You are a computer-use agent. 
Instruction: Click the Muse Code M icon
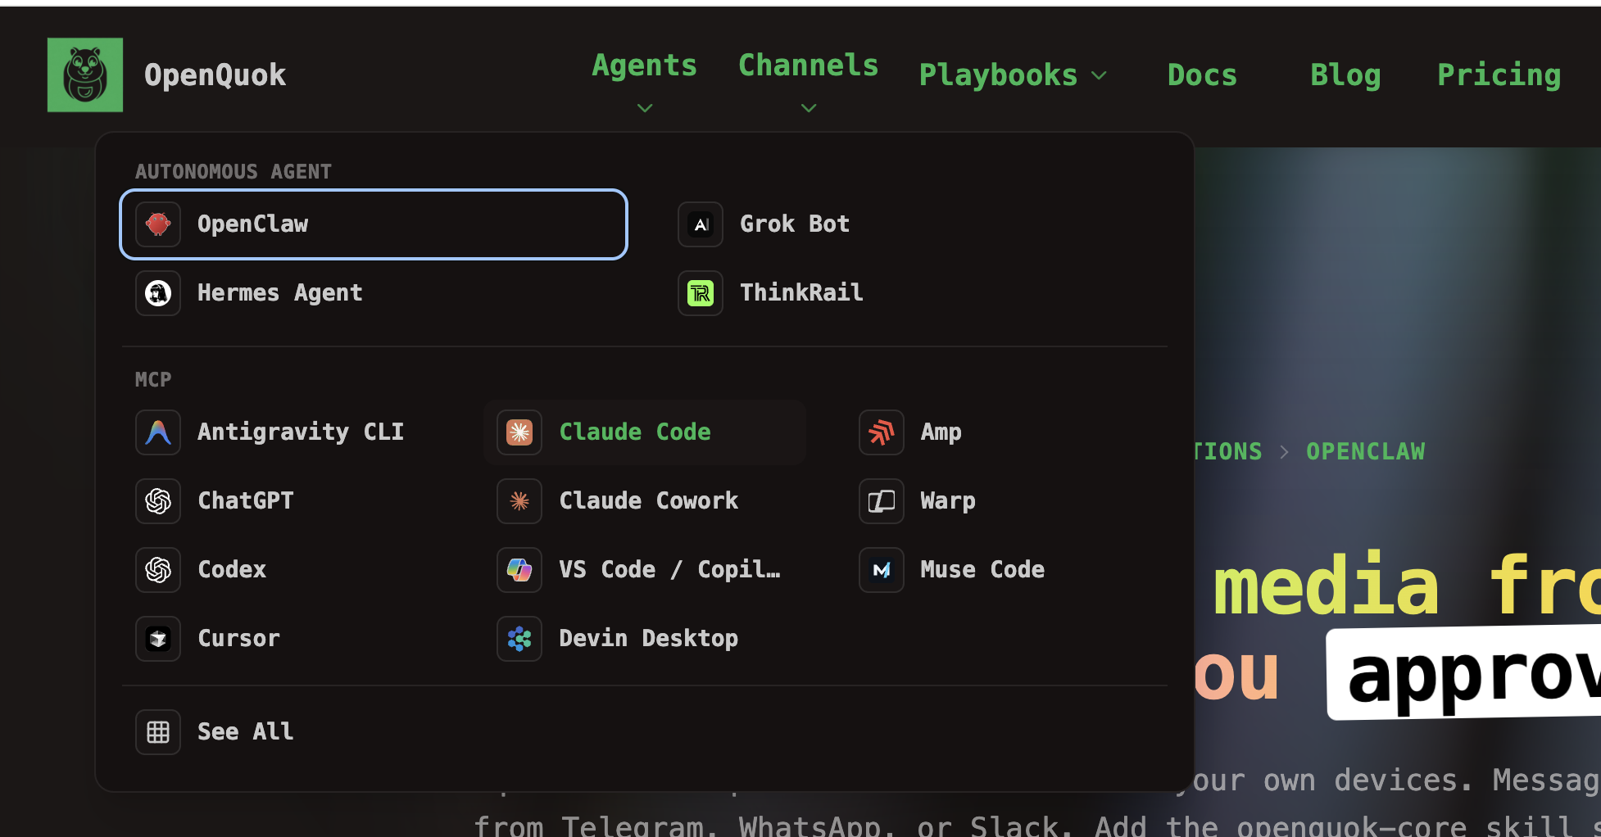tap(882, 570)
